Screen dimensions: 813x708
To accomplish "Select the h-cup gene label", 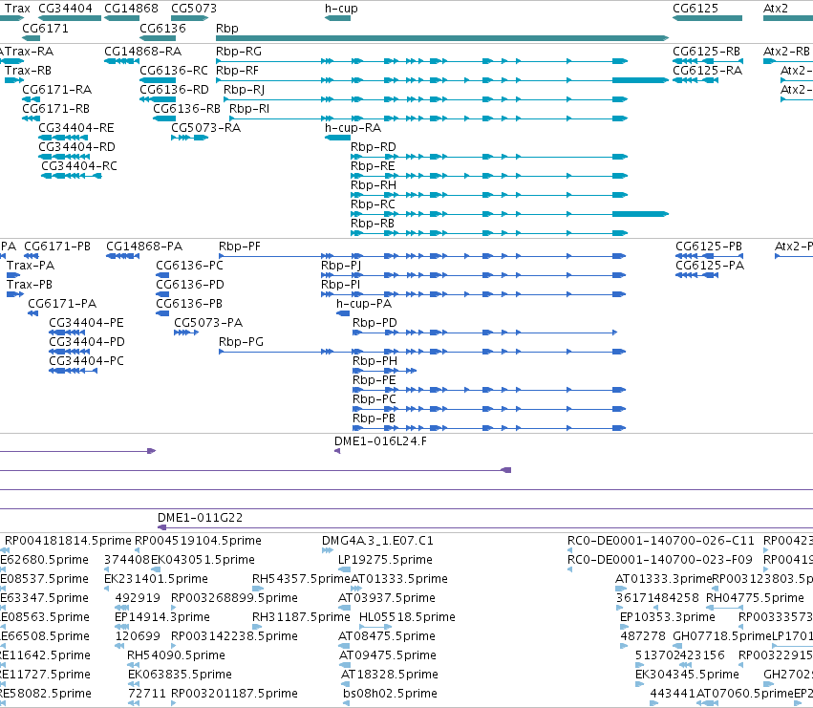I will click(x=341, y=9).
